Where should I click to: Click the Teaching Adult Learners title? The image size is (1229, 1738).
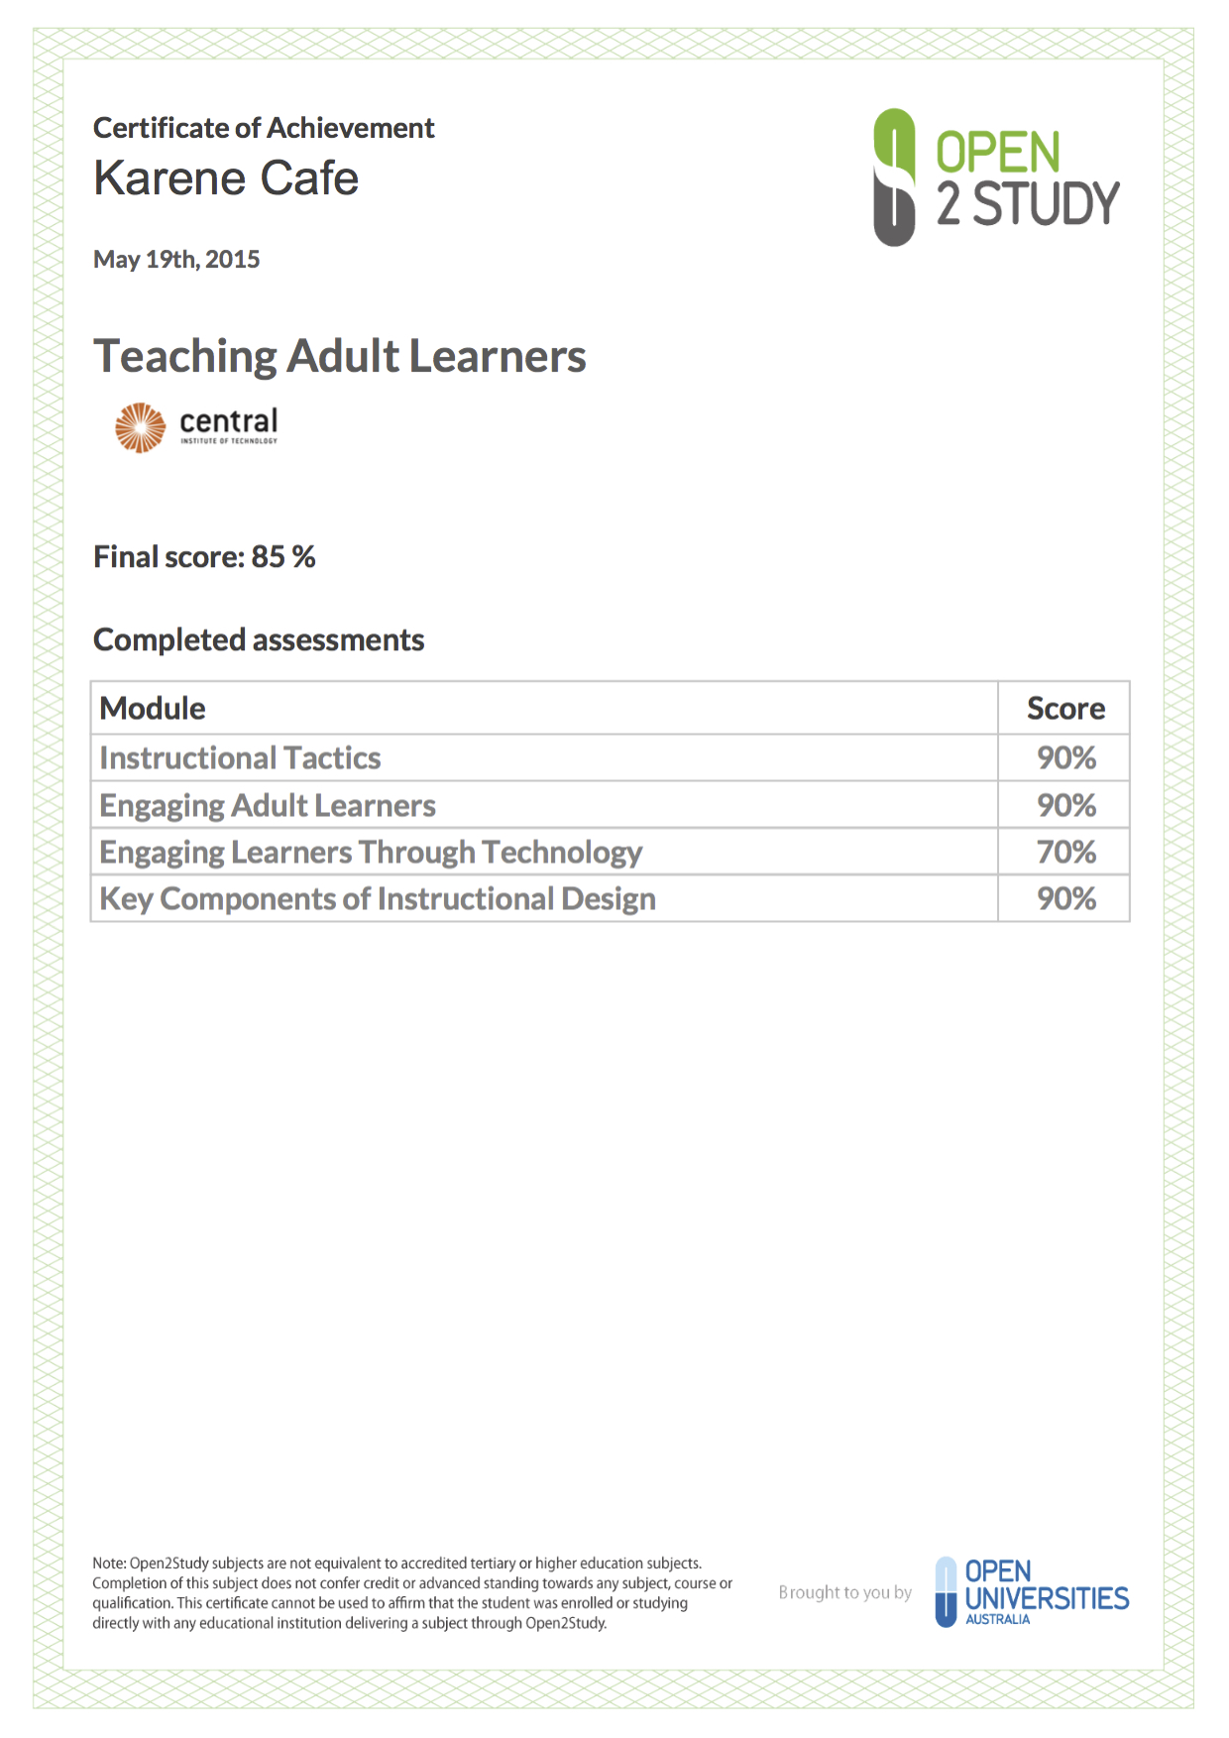coord(340,356)
